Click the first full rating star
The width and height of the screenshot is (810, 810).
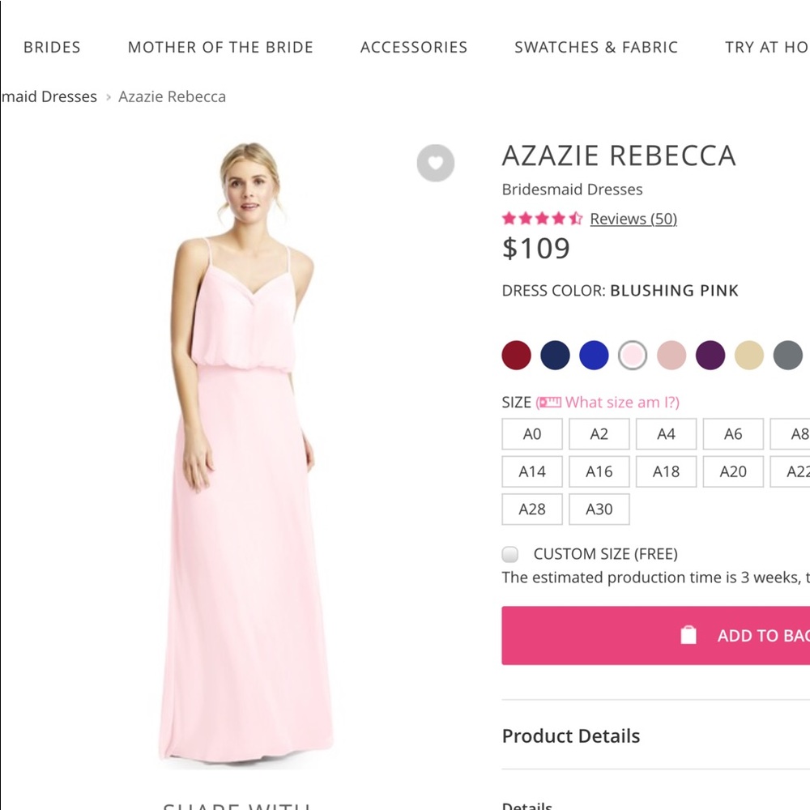point(510,218)
